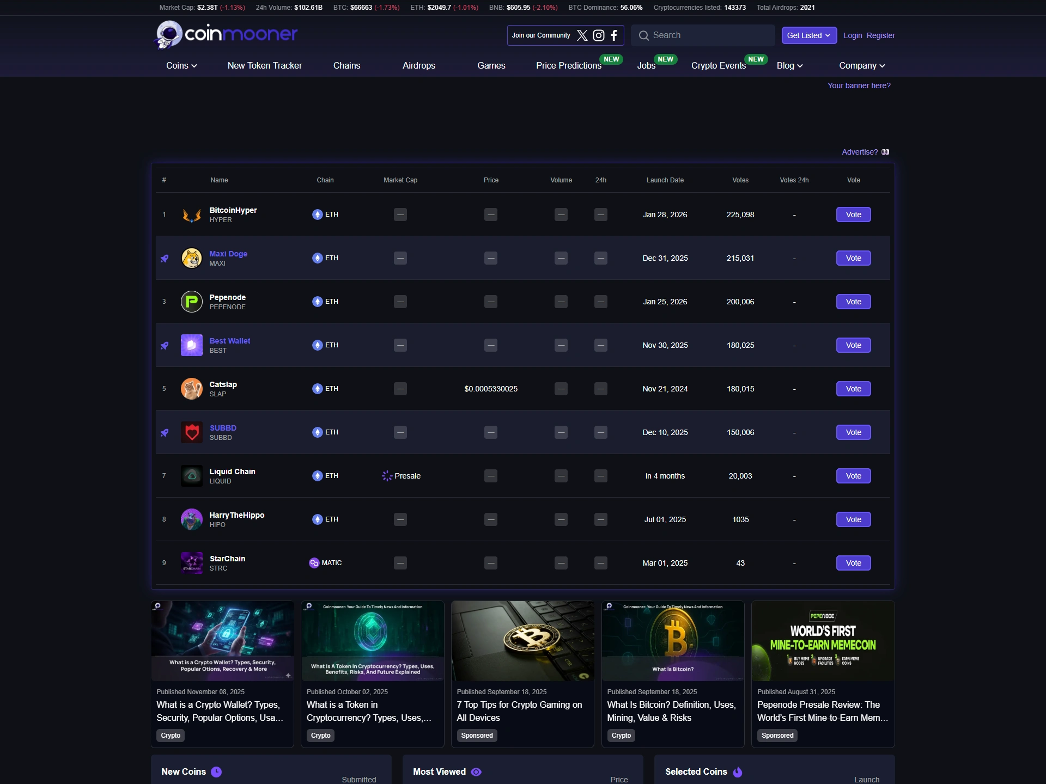Open the Instagram community icon

tap(599, 35)
